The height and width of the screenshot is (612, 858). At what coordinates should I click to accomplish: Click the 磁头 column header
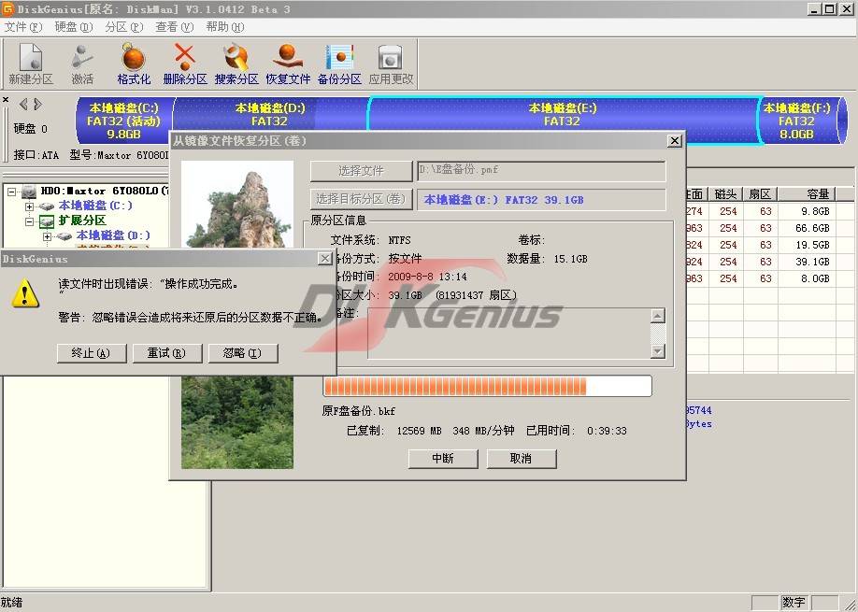(725, 193)
